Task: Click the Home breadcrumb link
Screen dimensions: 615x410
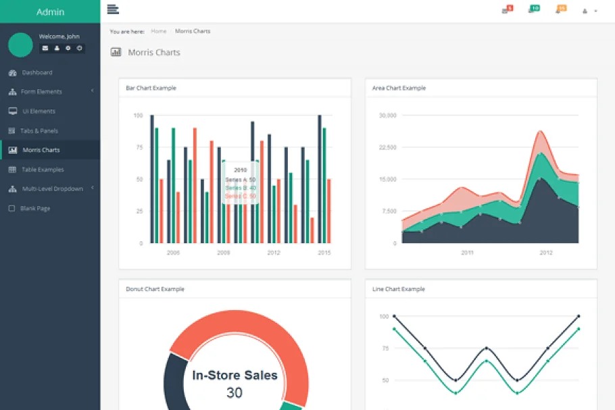Action: [x=159, y=31]
